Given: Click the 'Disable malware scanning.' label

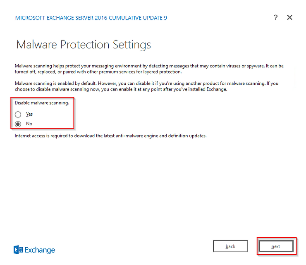Looking at the screenshot, I should 42,103.
